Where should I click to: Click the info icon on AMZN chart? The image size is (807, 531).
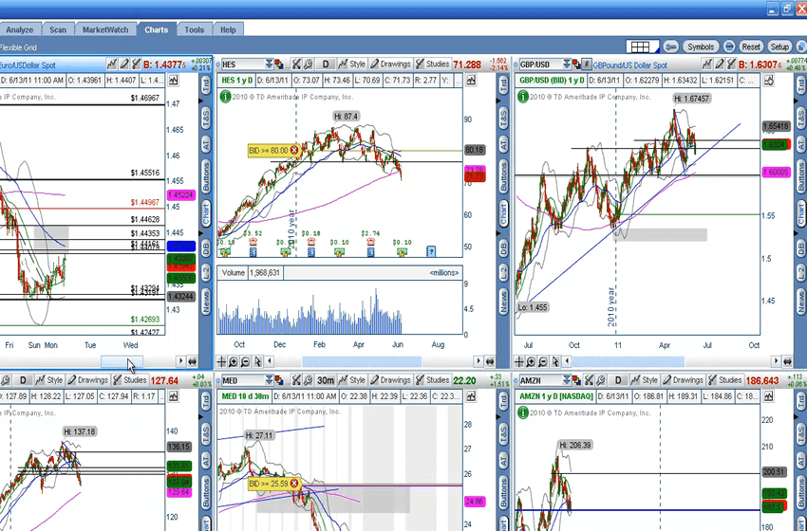pos(522,412)
